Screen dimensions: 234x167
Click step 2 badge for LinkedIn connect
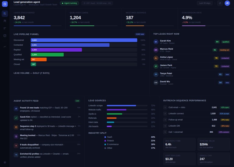pyautogui.click(x=165, y=114)
